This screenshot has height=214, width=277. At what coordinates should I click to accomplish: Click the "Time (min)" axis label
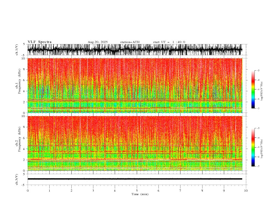click(140, 194)
